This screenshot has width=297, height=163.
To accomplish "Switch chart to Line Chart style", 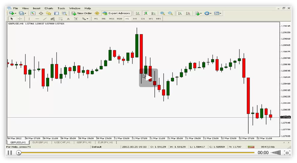I will click(153, 13).
